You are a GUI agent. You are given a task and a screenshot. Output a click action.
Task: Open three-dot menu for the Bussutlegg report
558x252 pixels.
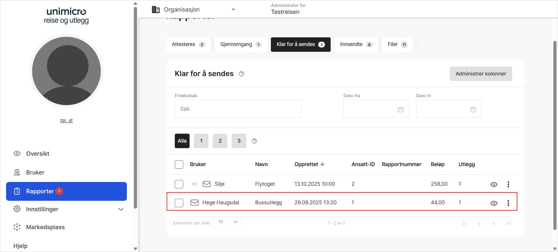[508, 203]
